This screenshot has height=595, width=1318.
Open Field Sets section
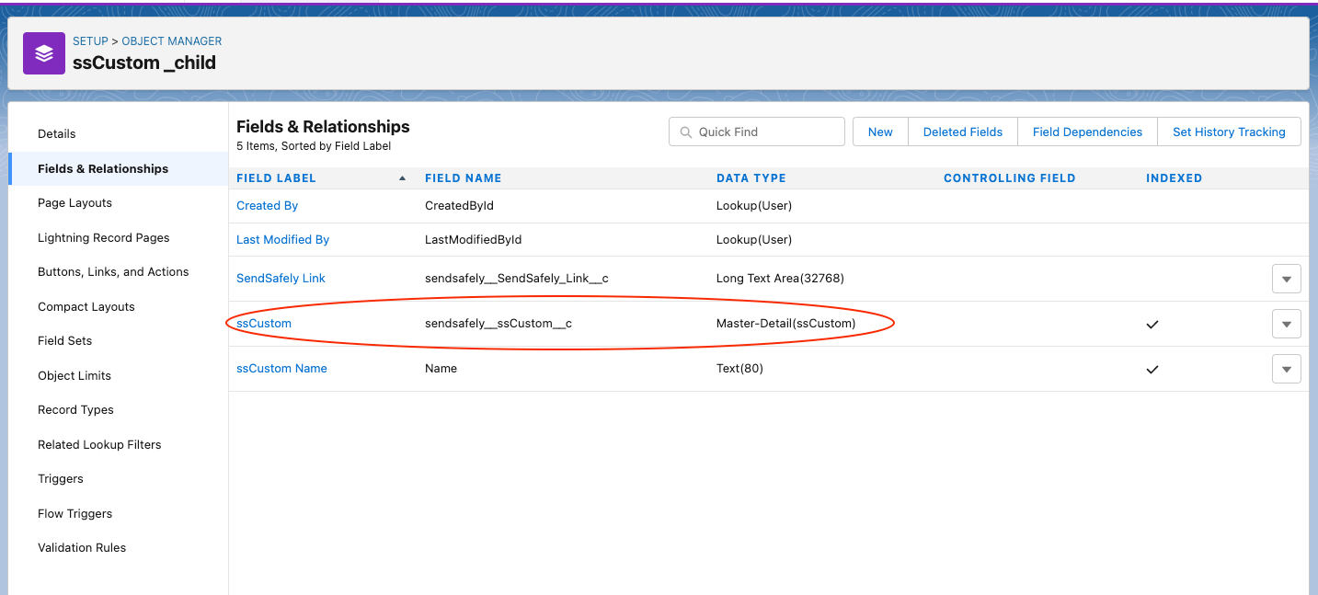click(x=64, y=341)
